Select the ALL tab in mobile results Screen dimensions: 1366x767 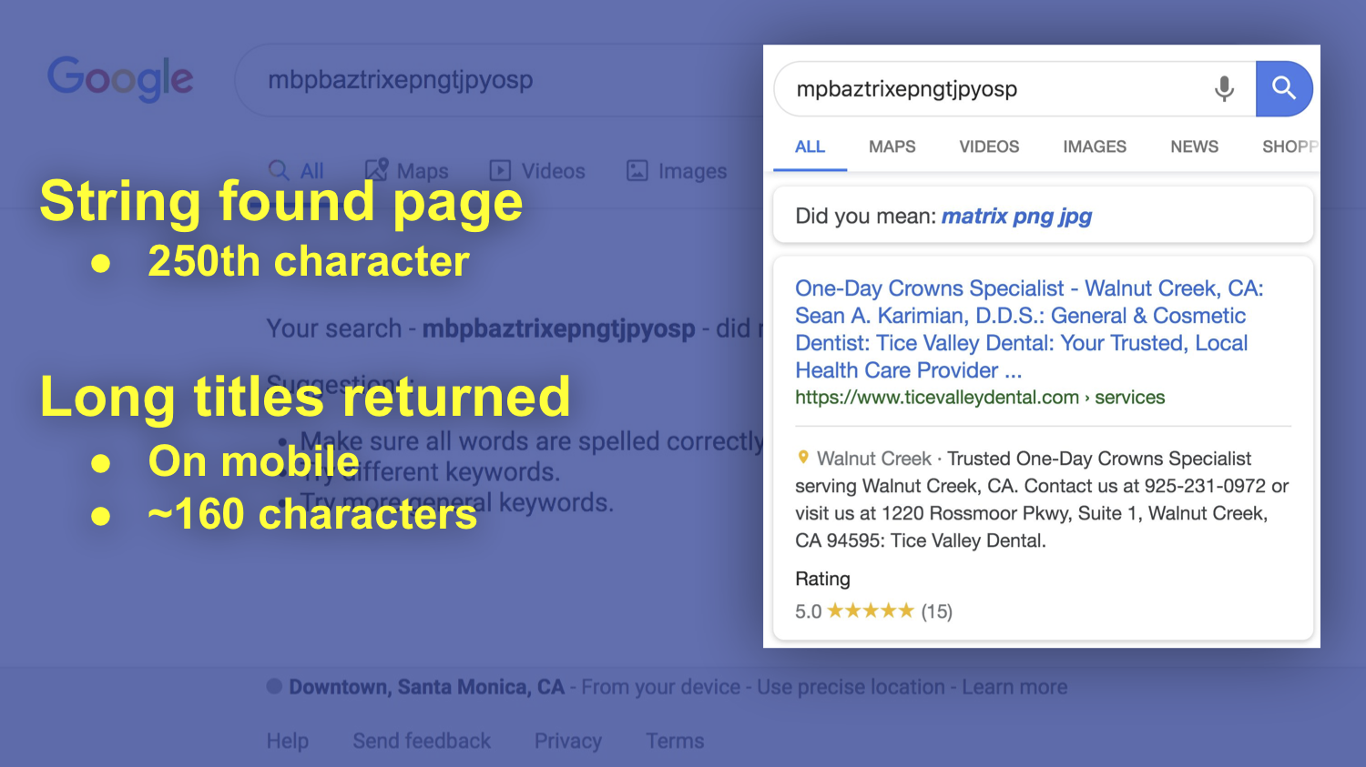(x=810, y=146)
